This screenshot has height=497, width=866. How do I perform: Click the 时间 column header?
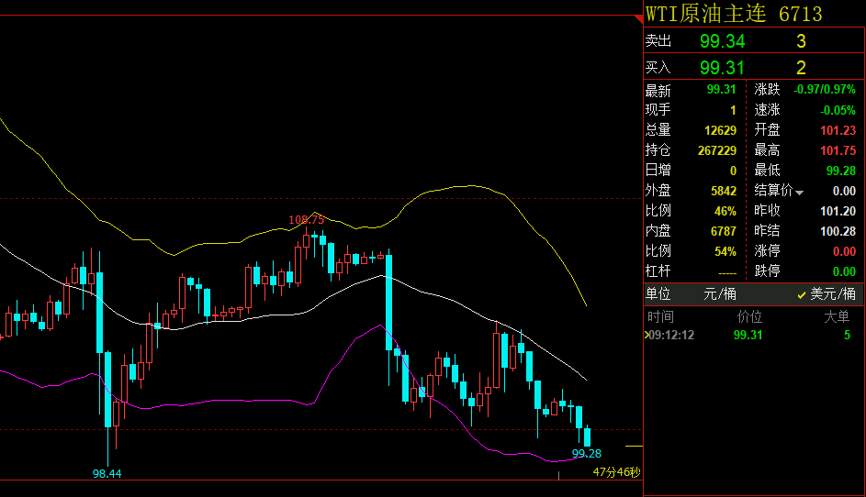click(660, 316)
